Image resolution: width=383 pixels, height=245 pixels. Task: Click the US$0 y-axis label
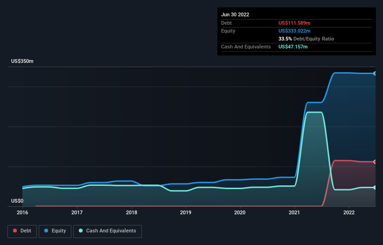[17, 201]
